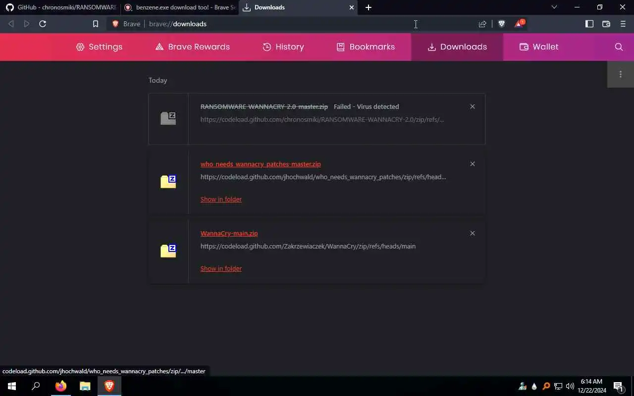Remove who_needs_wannacry_patches-master.zip from the list
This screenshot has height=396, width=634.
coord(473,164)
